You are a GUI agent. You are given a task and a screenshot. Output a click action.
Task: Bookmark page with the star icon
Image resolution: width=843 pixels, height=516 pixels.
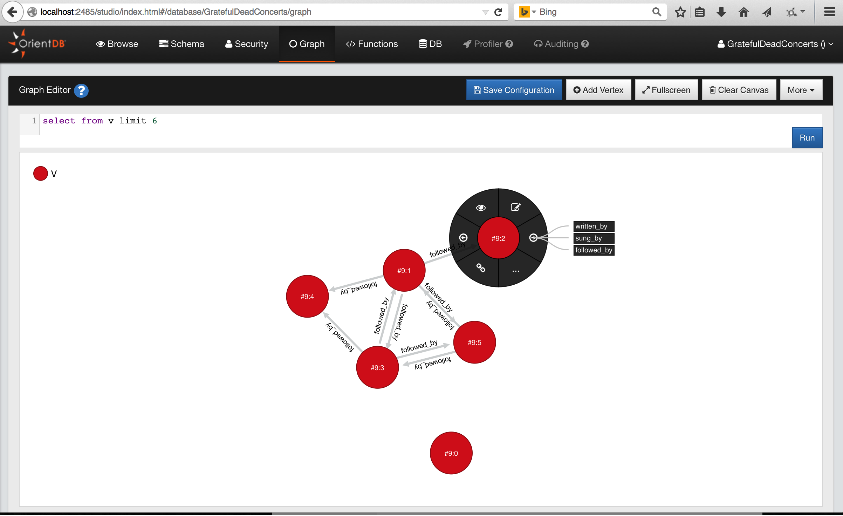[680, 12]
